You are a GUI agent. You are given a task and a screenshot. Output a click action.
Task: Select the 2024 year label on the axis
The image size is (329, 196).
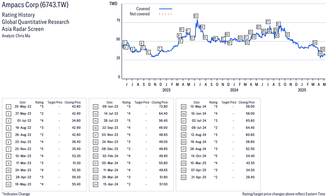pyautogui.click(x=234, y=90)
